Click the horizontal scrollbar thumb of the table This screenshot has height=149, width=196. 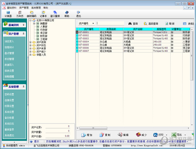93,128
